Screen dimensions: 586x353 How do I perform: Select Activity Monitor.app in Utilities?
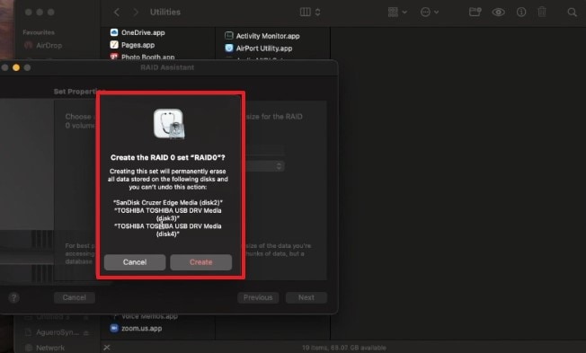click(262, 36)
